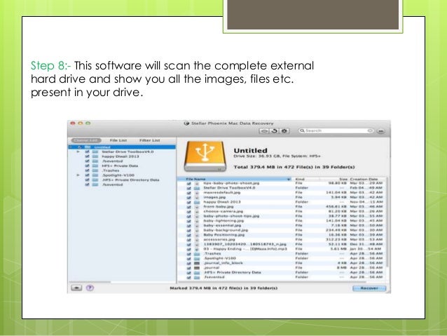The height and width of the screenshot is (336, 447).
Task: Click the Recover button
Action: click(x=369, y=288)
